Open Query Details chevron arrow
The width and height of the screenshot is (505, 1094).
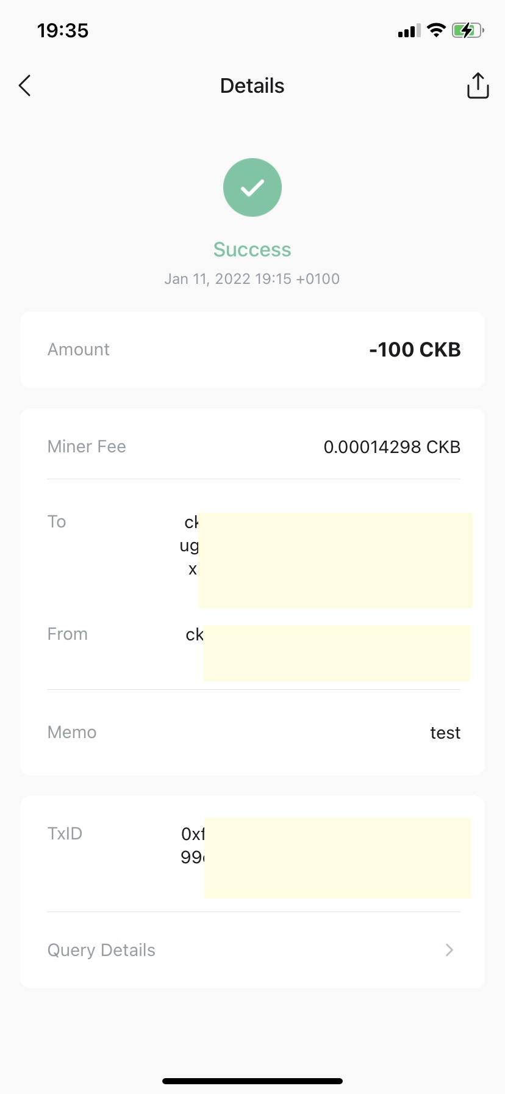(449, 950)
